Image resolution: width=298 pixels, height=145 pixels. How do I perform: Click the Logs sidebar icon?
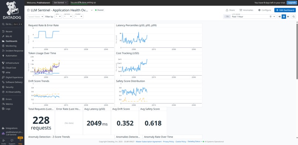(x=3, y=109)
